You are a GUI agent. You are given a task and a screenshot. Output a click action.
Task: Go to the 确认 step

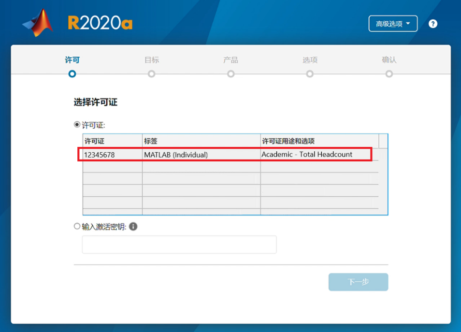coord(389,66)
